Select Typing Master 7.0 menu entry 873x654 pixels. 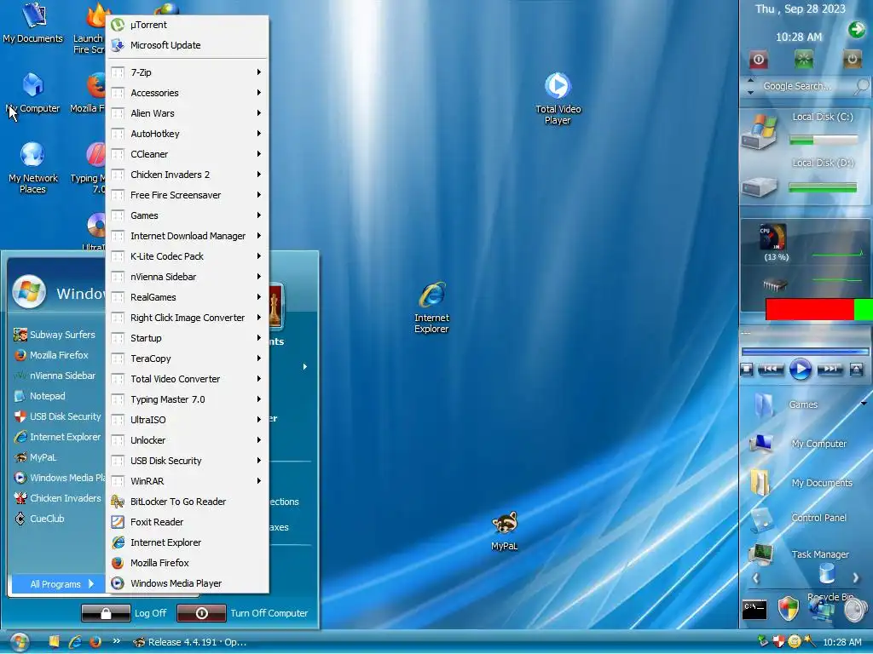point(187,399)
